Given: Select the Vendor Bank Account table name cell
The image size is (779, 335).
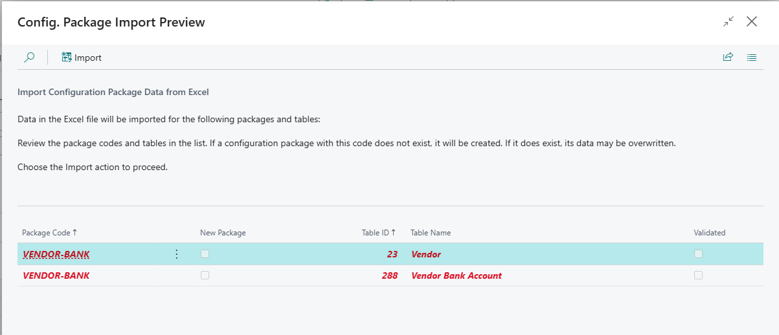Looking at the screenshot, I should point(457,276).
